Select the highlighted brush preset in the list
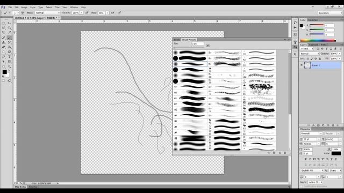Viewport: 344px width, 193px height. tap(190, 64)
